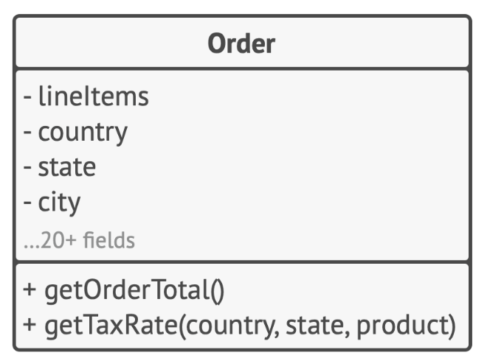Click the private minus marker beside lineItems
Viewport: 490px width, 358px height.
click(x=27, y=97)
